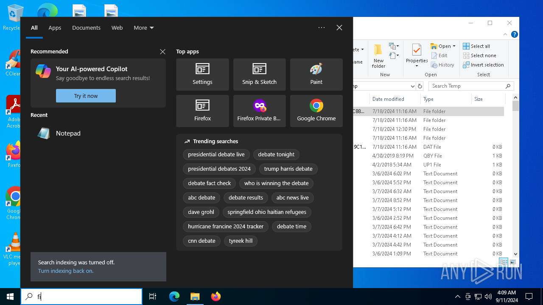The height and width of the screenshot is (305, 543).
Task: Expand Open dropdown in Explorer ribbon
Action: click(x=454, y=46)
